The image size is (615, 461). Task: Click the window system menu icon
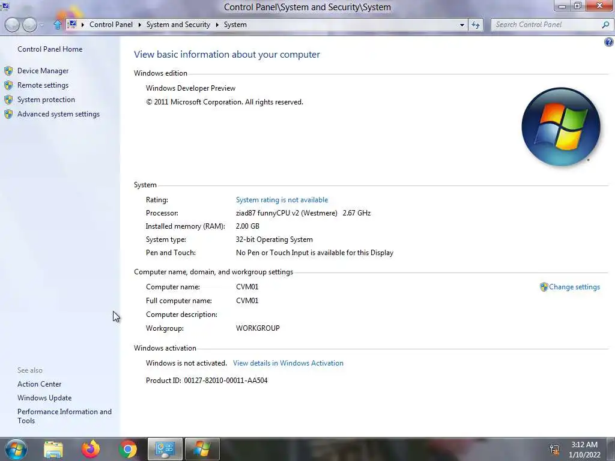(x=5, y=5)
